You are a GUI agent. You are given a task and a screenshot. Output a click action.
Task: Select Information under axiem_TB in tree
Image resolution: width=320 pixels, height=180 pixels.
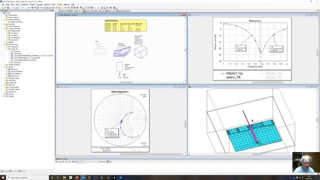click(17, 53)
